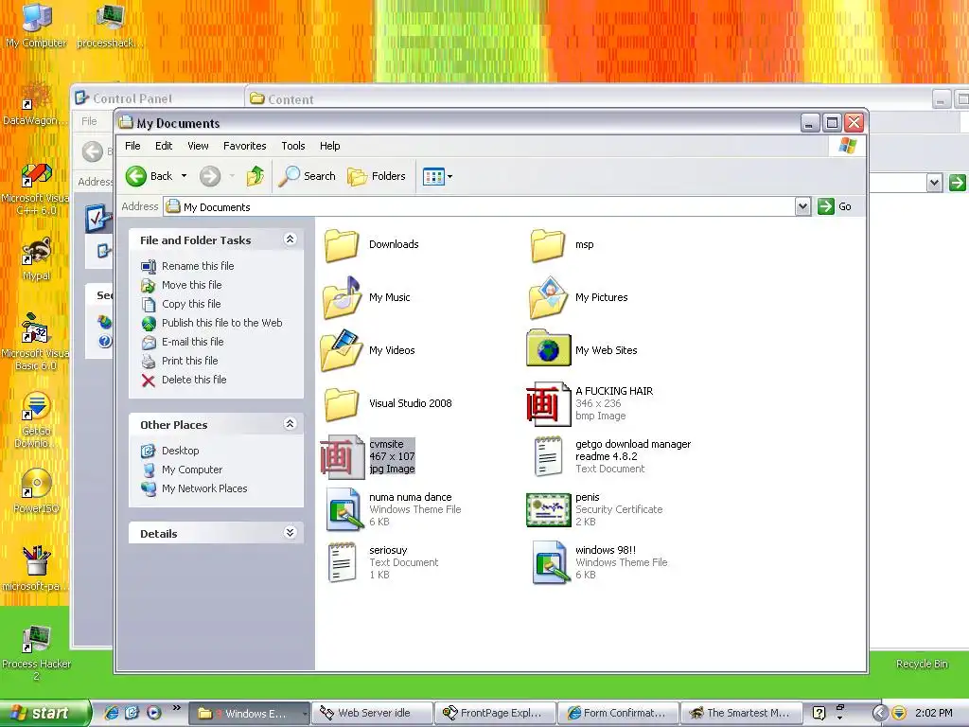Switch to FrontPage Explorer taskbar item
The image size is (969, 727).
click(x=494, y=714)
